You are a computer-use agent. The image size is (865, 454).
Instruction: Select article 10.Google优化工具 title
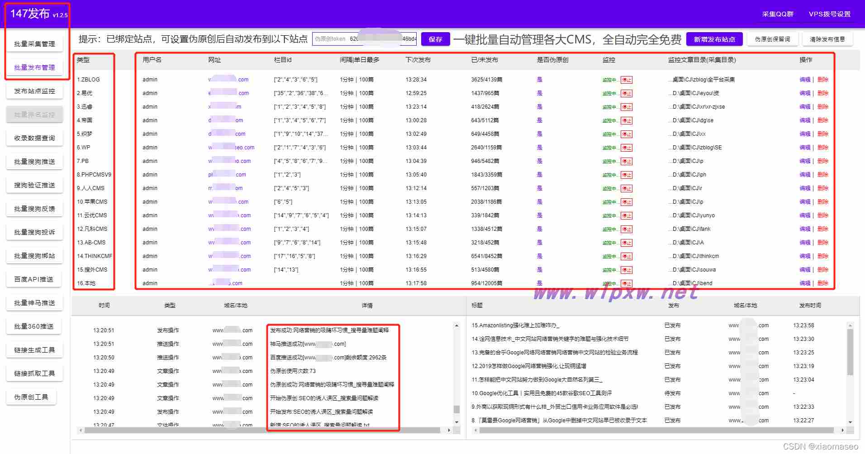[542, 393]
